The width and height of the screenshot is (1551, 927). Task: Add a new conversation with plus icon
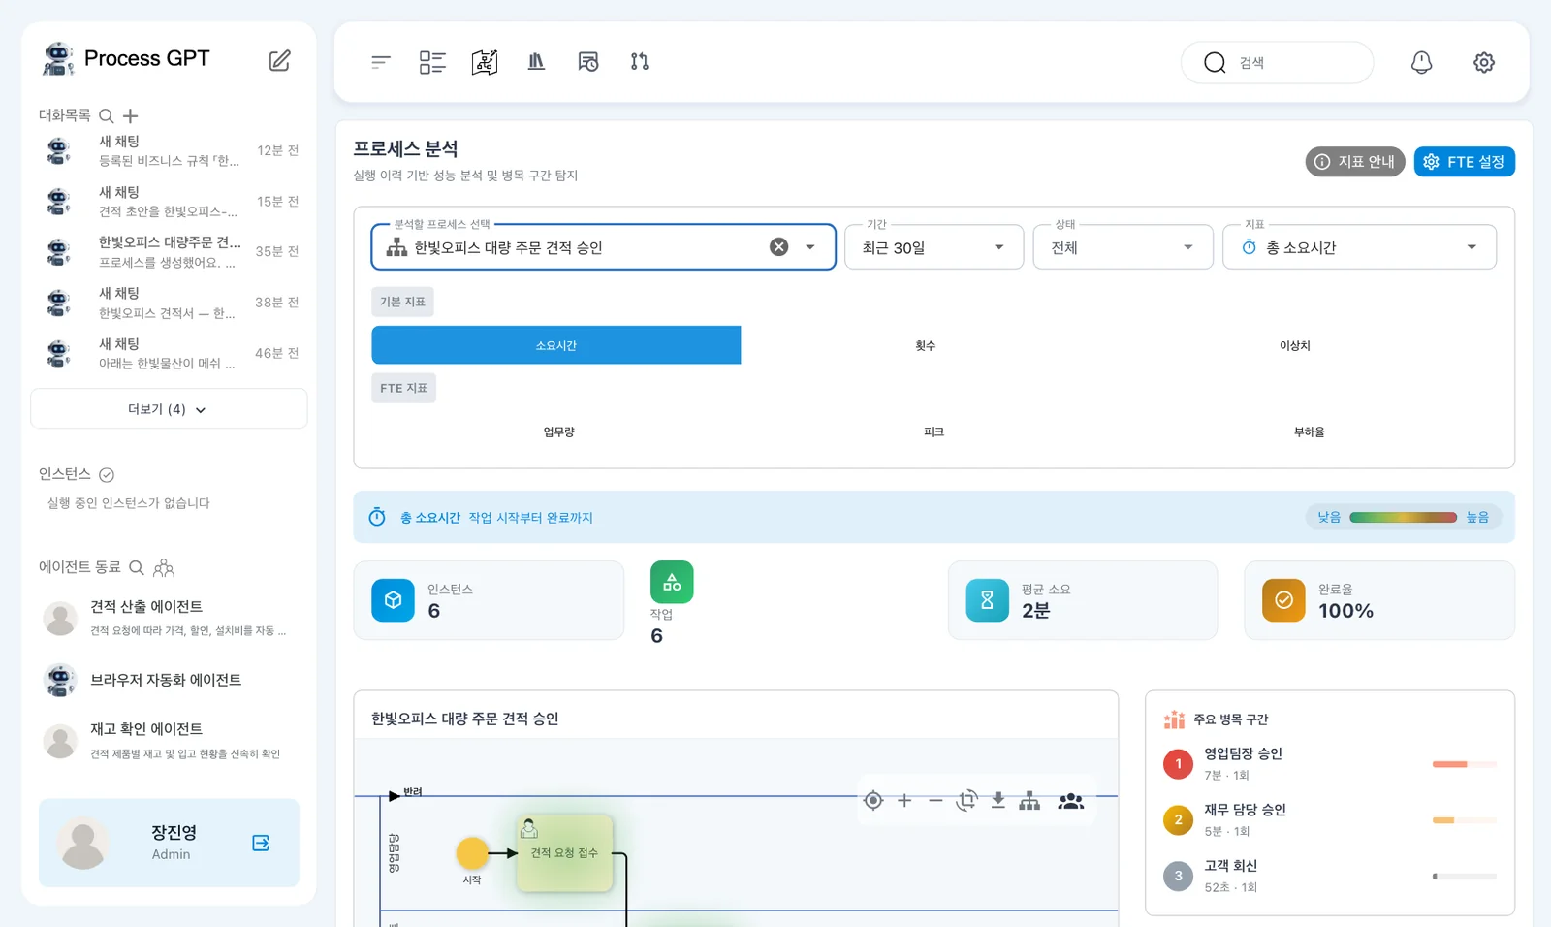131,115
